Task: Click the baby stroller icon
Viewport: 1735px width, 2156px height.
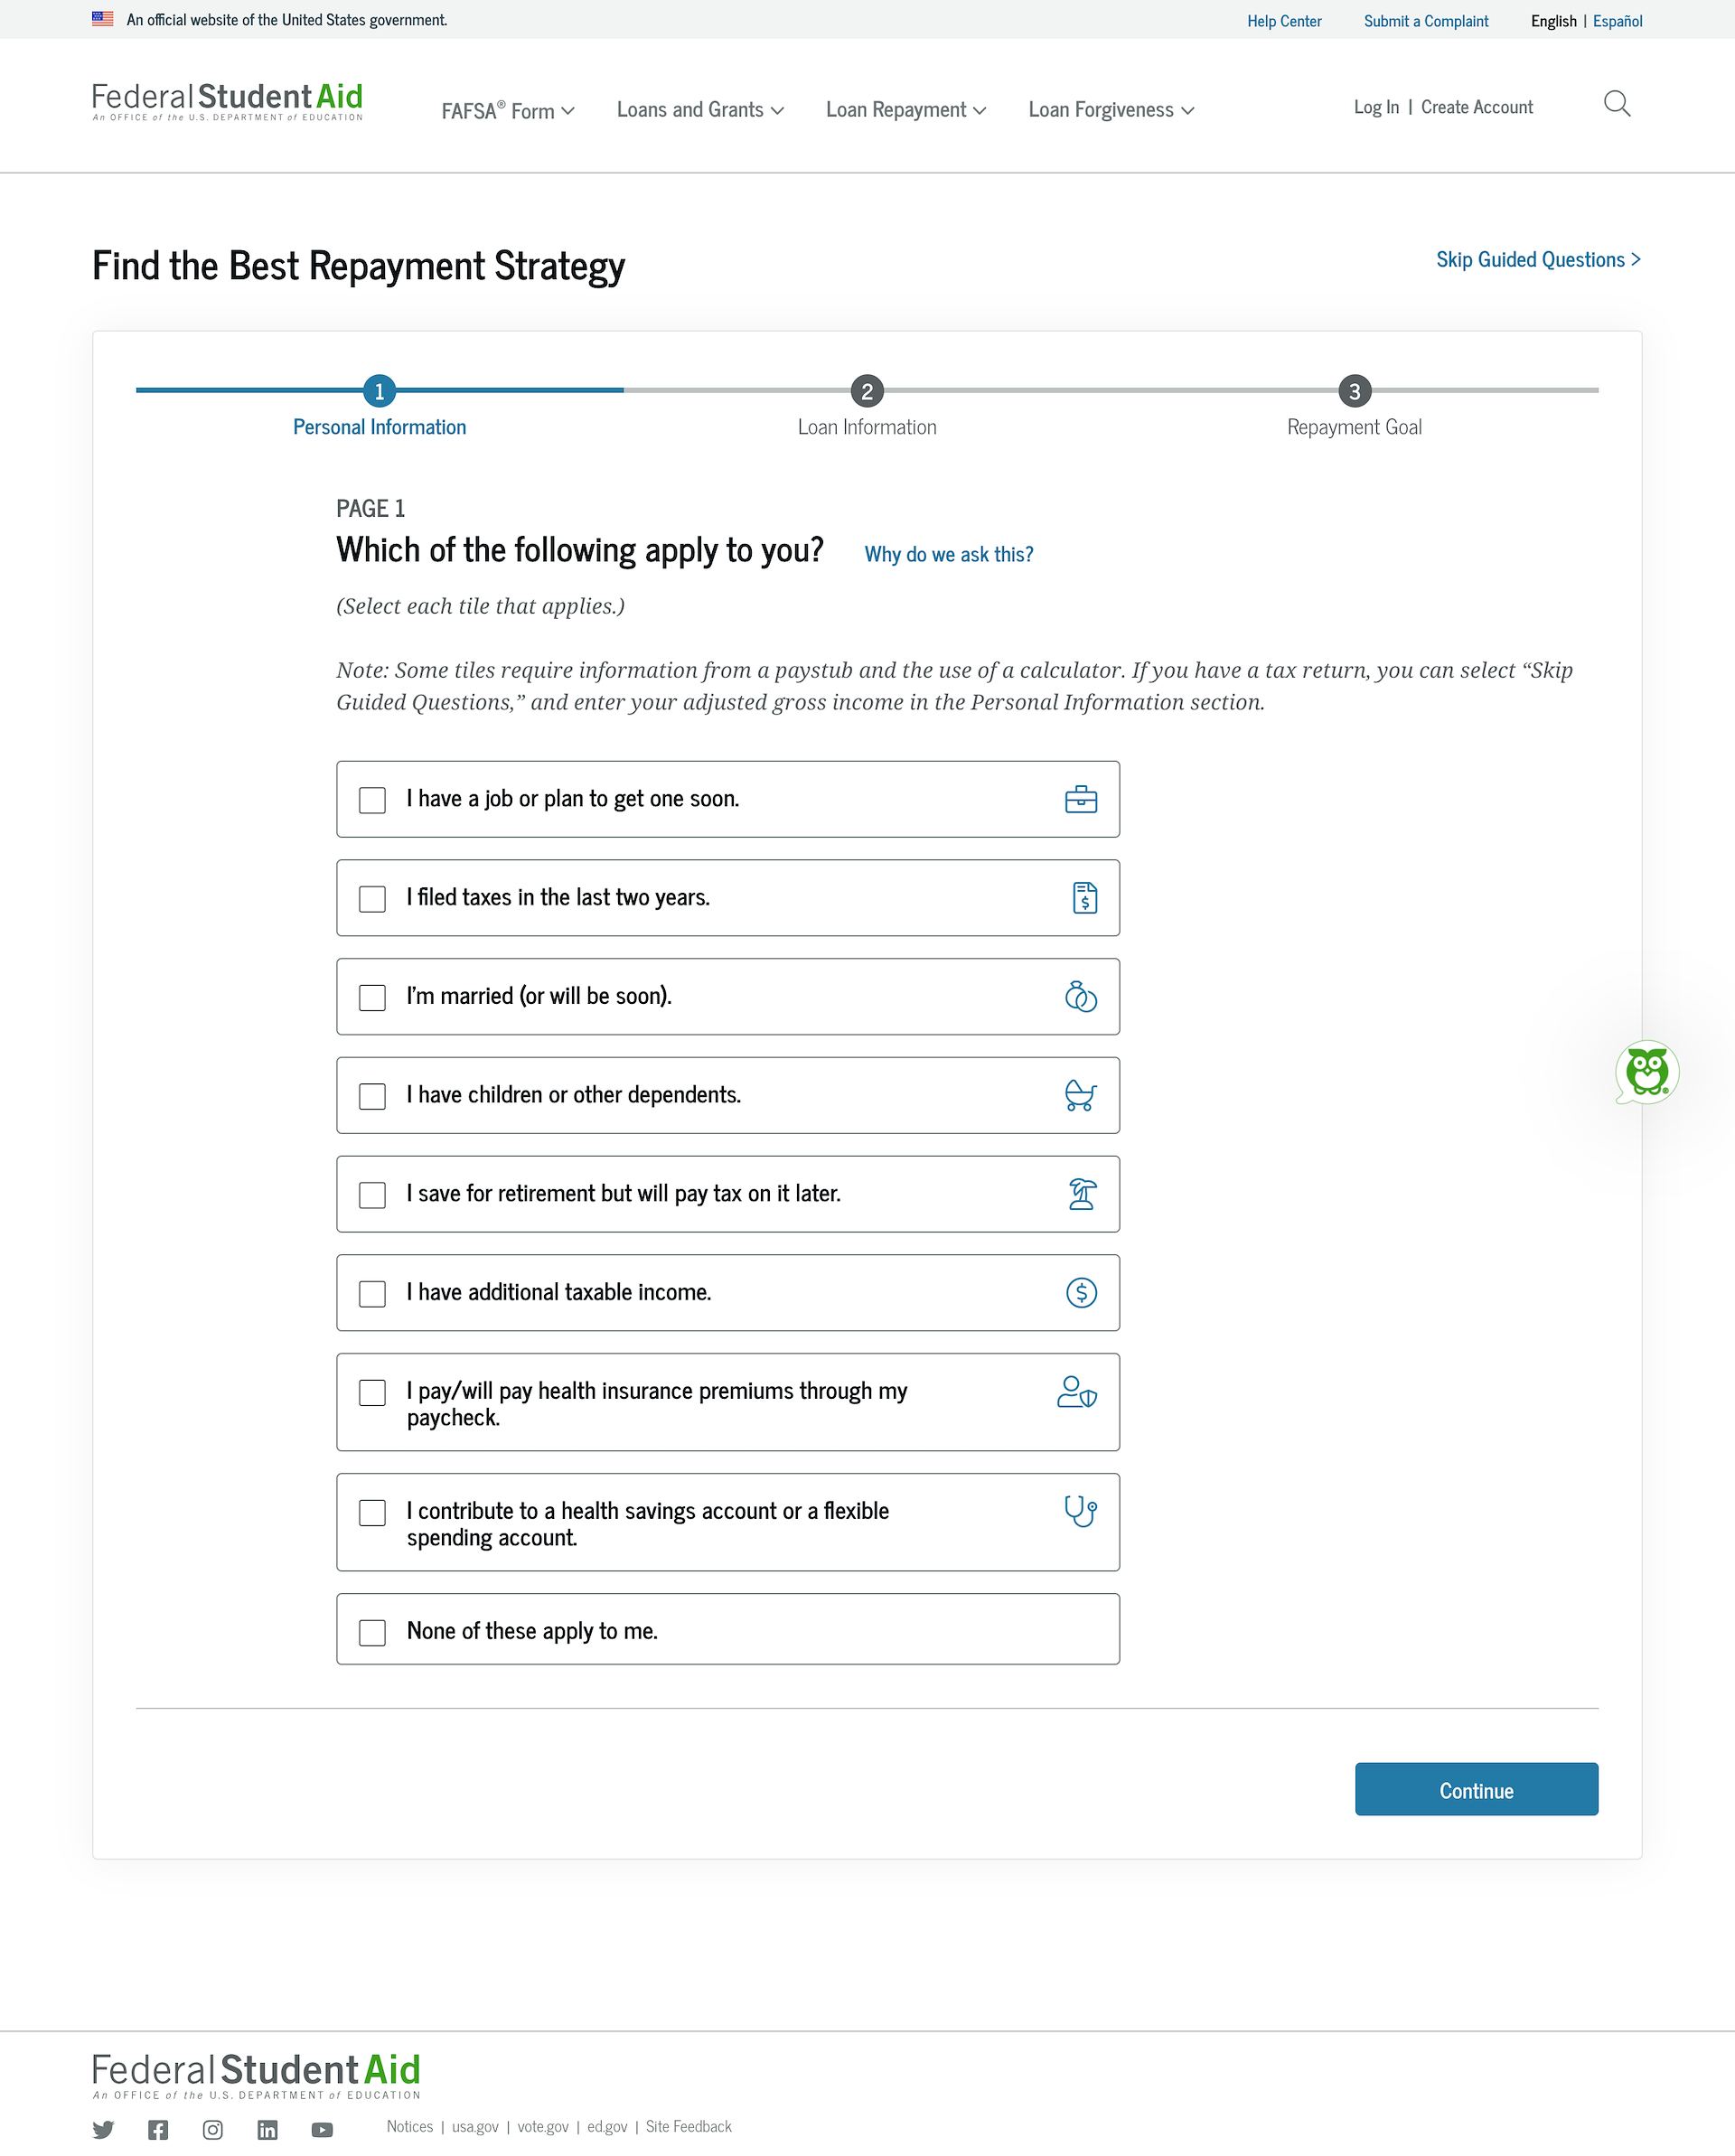Action: coord(1080,1095)
